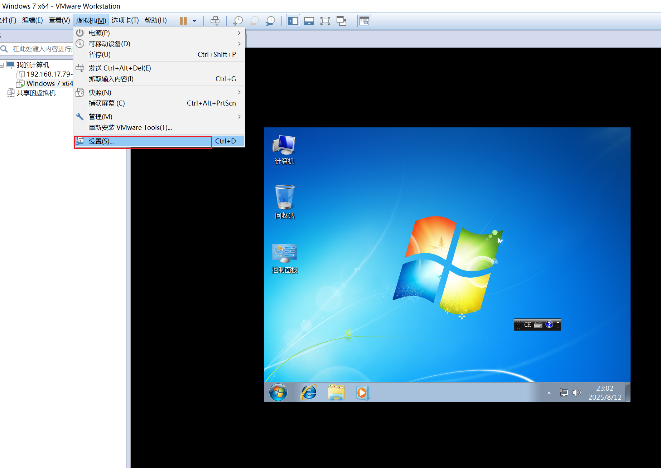Screen dimensions: 661x468
Task: Open the 计算机 desktop icon in guest
Action: point(285,150)
